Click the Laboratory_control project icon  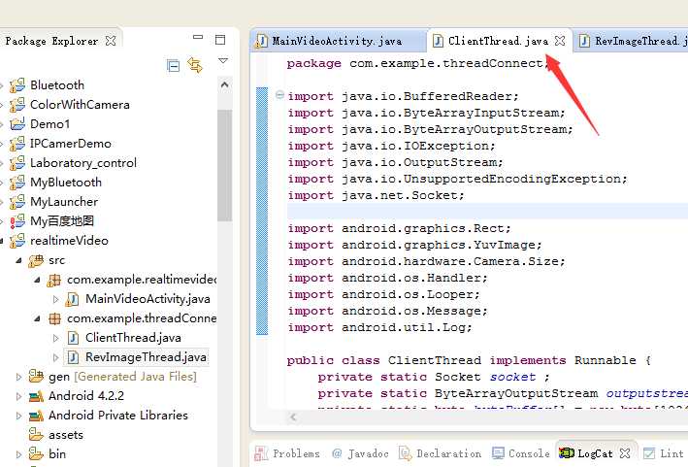click(x=17, y=163)
